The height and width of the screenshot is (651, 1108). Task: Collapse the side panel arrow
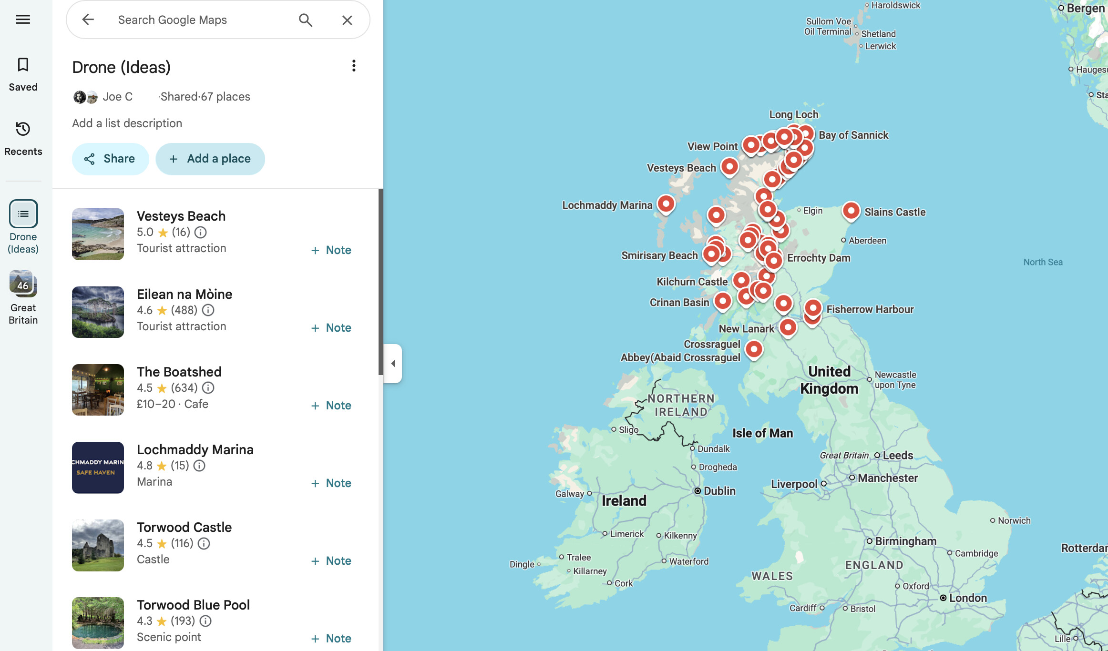tap(393, 364)
